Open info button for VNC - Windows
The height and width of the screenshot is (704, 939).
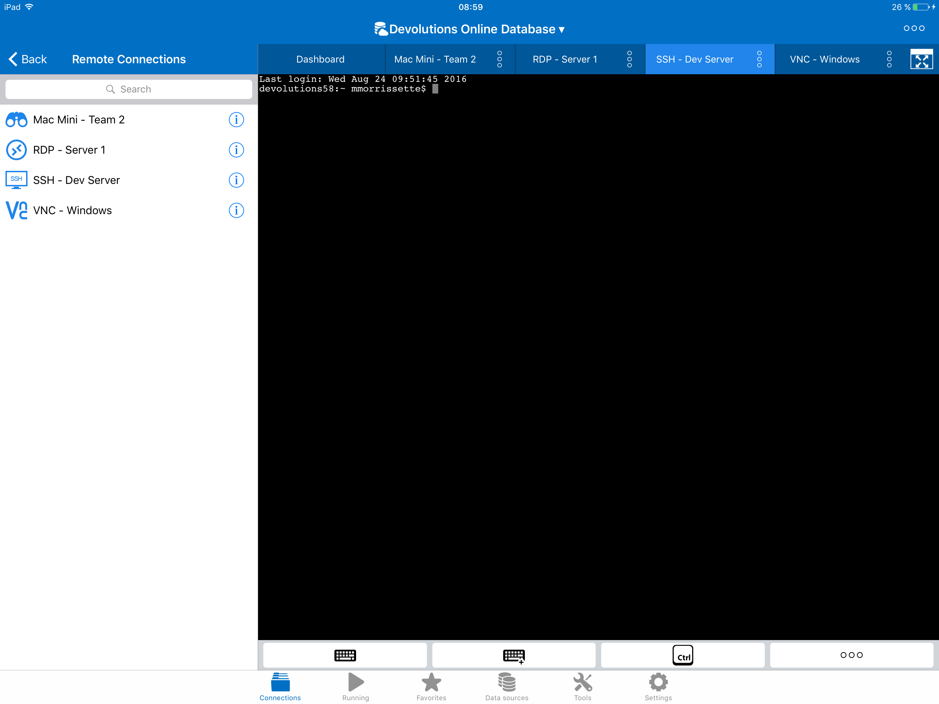click(x=236, y=210)
